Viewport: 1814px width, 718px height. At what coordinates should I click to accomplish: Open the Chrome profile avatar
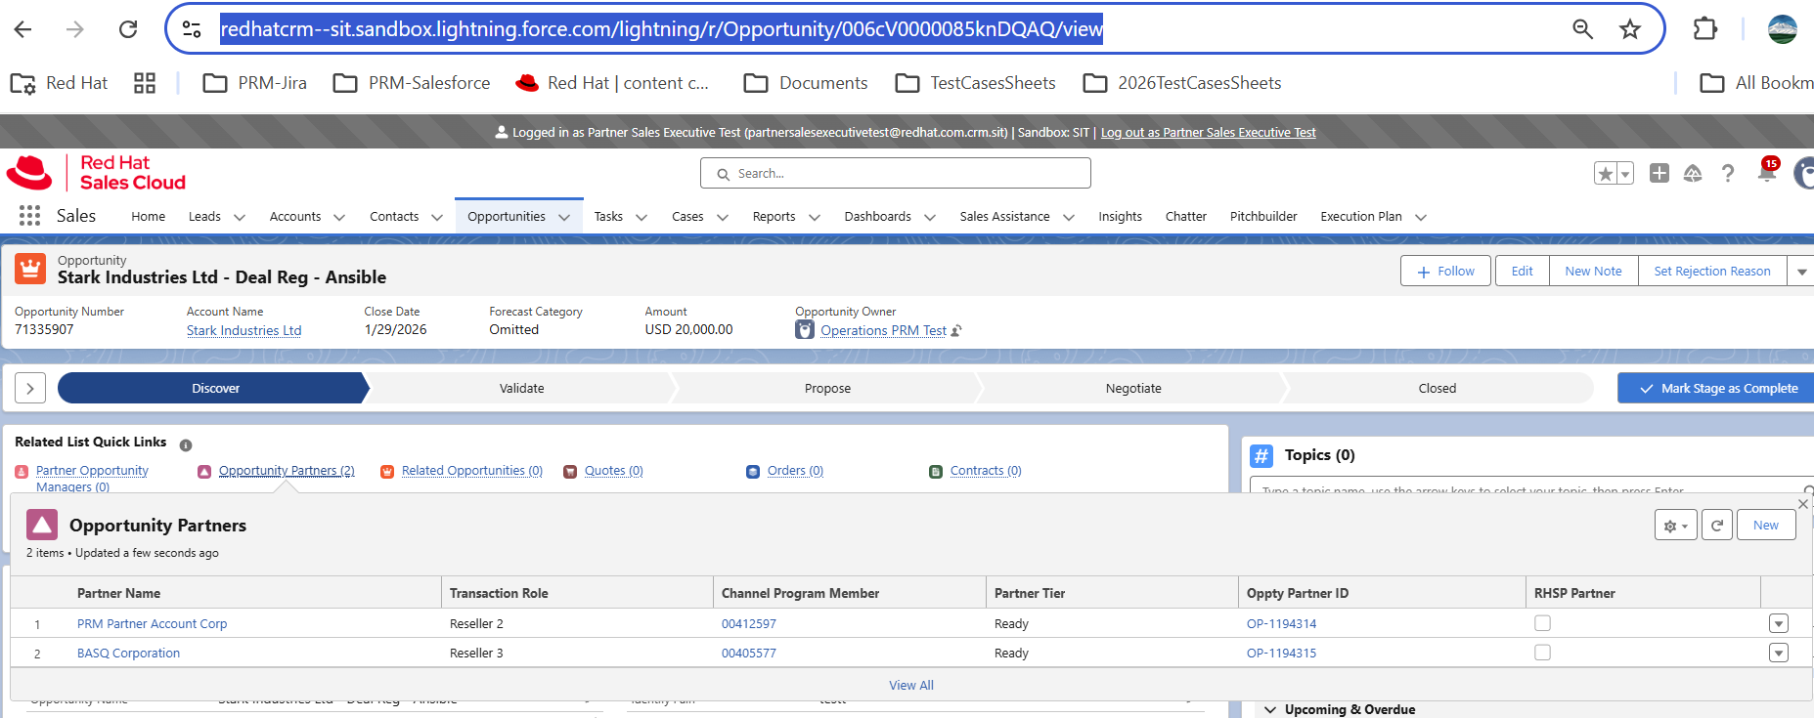[1782, 29]
